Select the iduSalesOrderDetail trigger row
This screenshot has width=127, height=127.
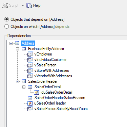click(57, 92)
